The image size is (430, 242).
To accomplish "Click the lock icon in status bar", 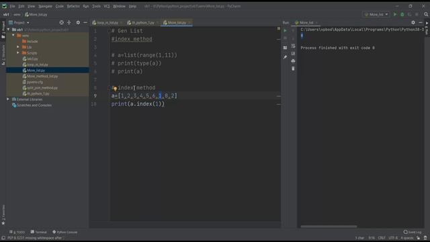I will pyautogui.click(x=418, y=238).
